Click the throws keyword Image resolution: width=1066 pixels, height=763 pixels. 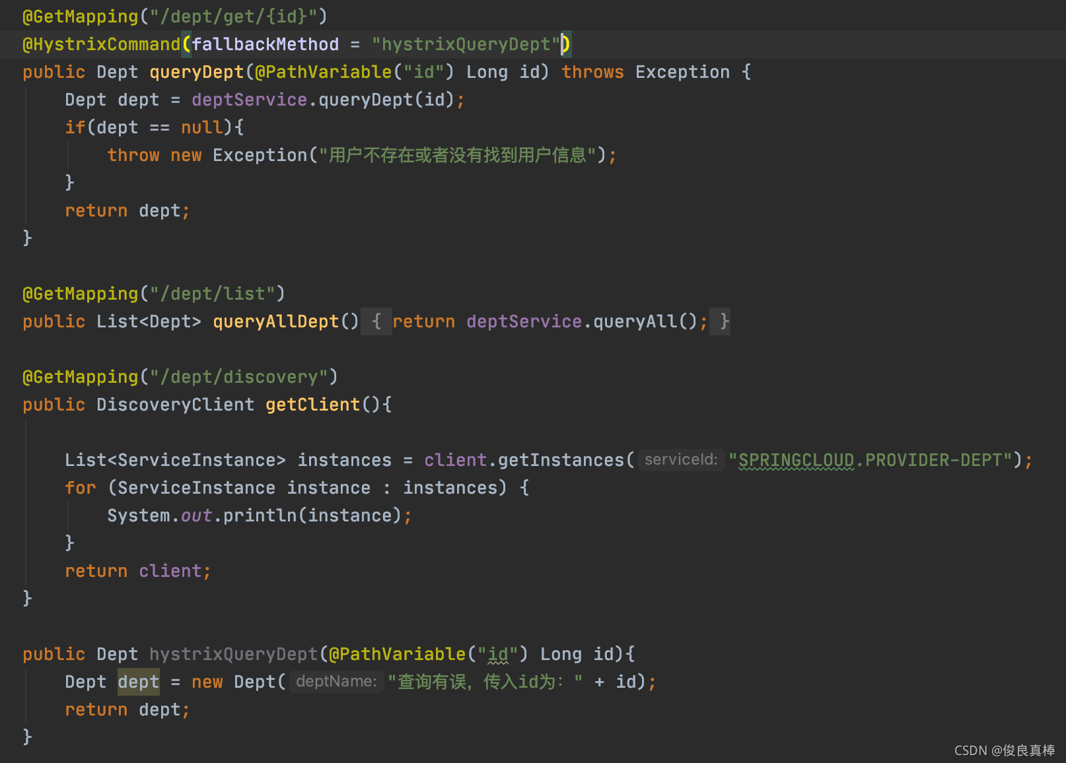[x=592, y=72]
